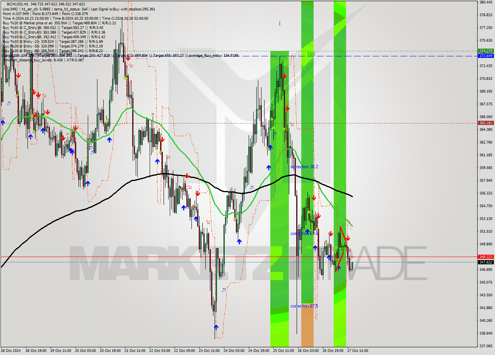The image size is (495, 355).
Task: Click the '22 Oct 19:00' time label
Action: pyautogui.click(x=185, y=351)
